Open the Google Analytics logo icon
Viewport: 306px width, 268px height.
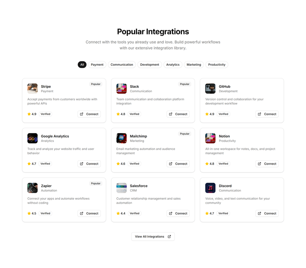(x=33, y=138)
